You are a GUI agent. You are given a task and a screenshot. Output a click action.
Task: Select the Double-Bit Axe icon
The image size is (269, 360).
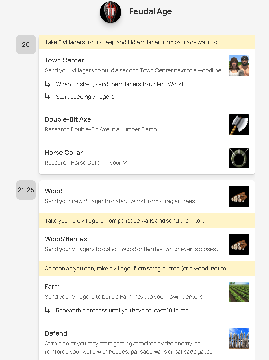click(x=239, y=125)
